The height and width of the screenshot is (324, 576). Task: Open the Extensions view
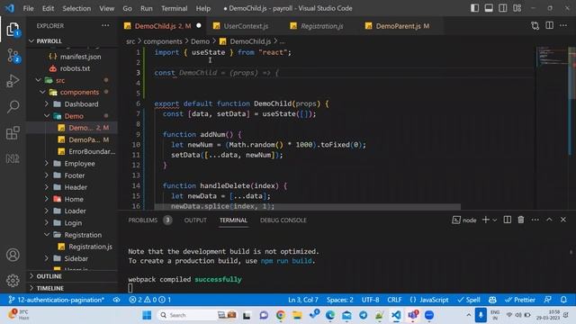pos(13,132)
